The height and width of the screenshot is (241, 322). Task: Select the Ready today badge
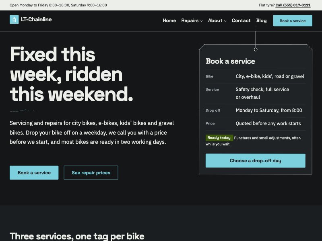pyautogui.click(x=219, y=138)
